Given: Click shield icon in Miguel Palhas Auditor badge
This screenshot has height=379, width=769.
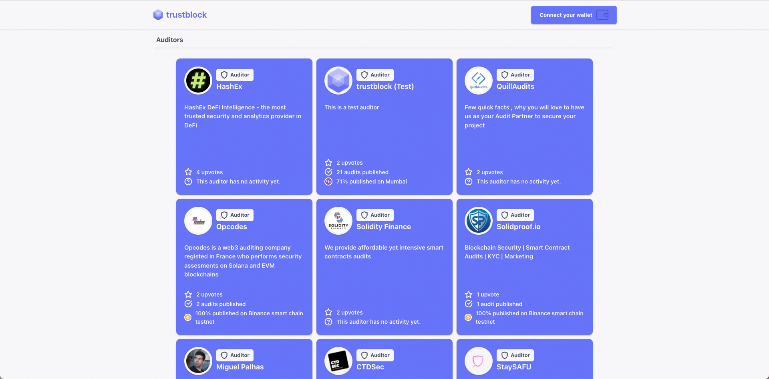Looking at the screenshot, I should coord(224,355).
